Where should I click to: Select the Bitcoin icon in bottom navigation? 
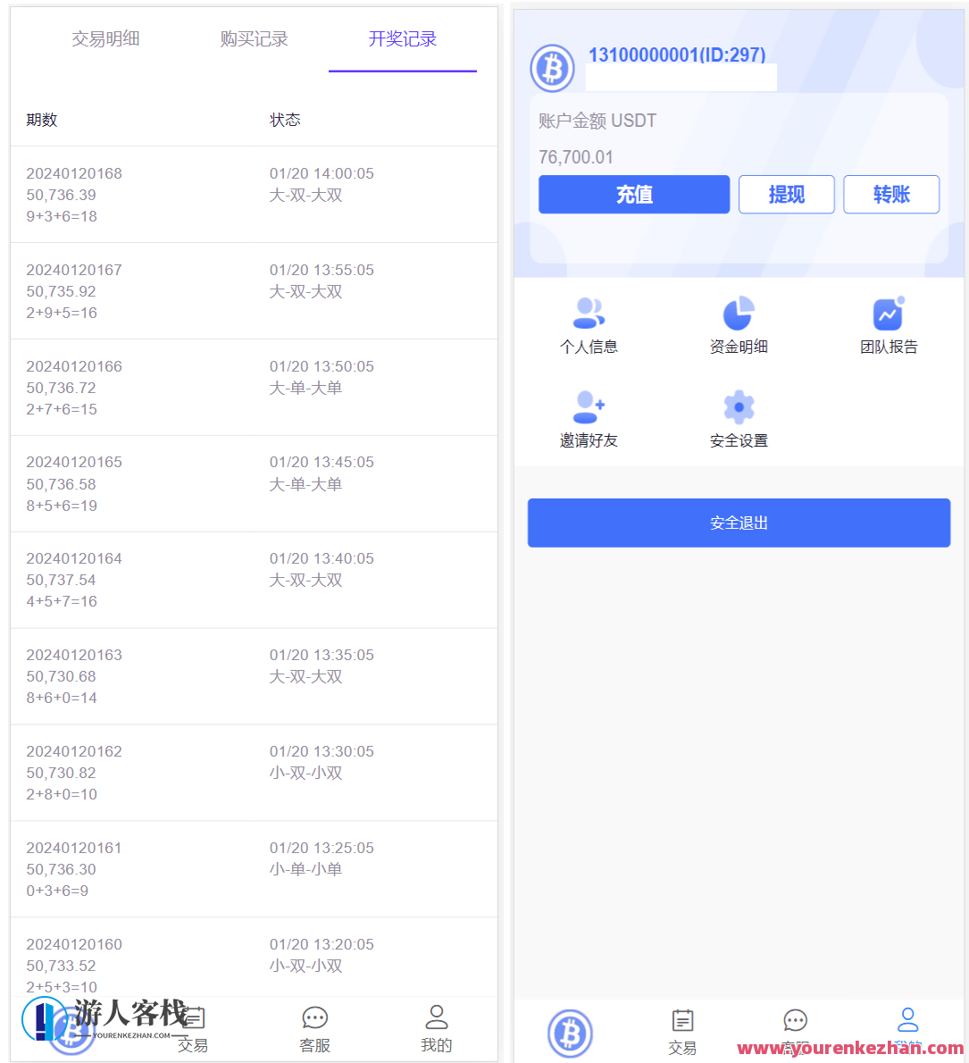click(571, 1032)
